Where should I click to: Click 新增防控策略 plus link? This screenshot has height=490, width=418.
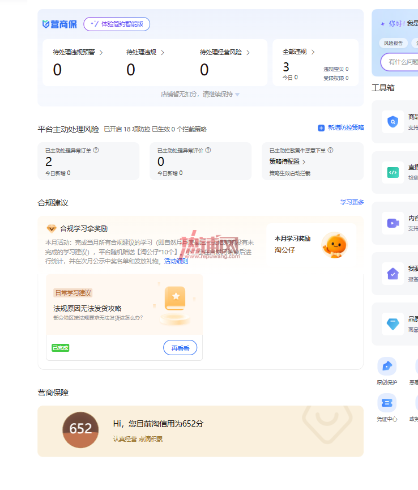pos(341,128)
